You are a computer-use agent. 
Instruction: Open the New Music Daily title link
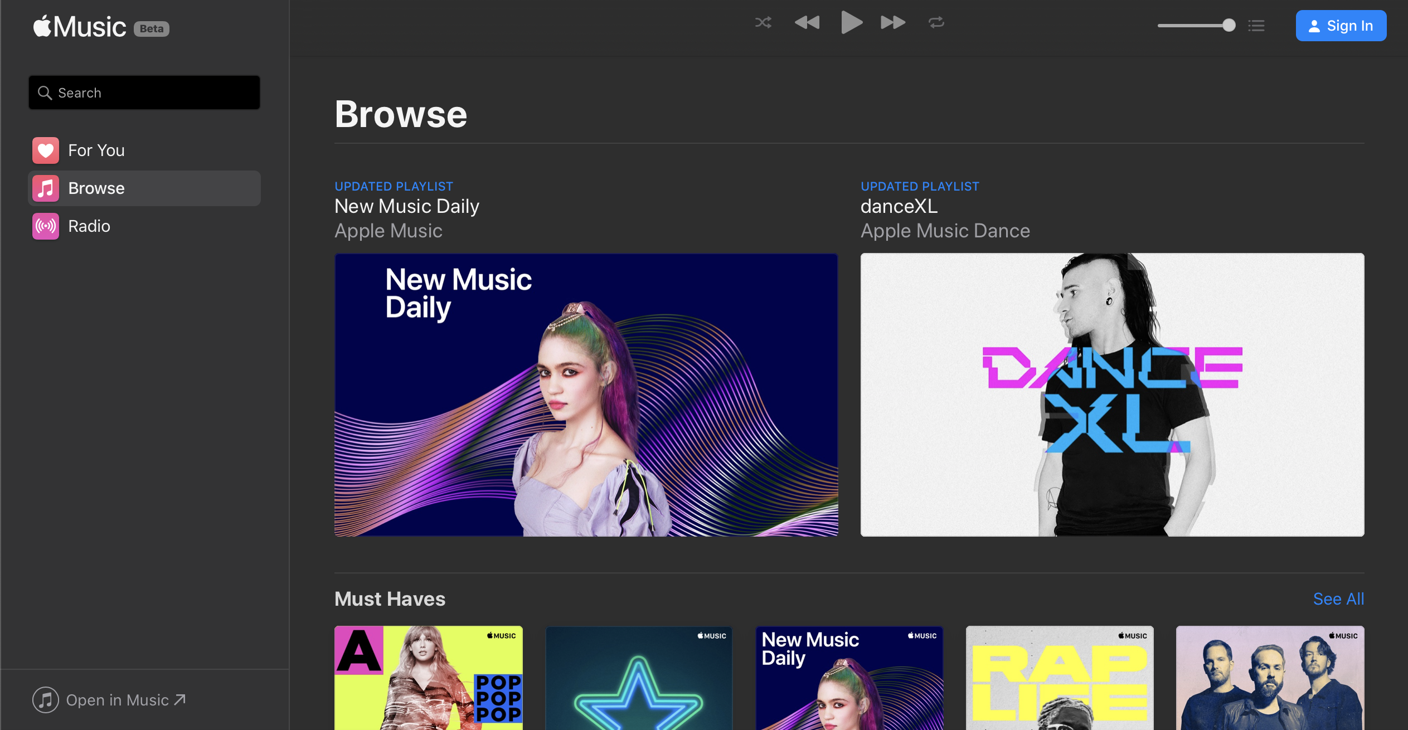(407, 206)
